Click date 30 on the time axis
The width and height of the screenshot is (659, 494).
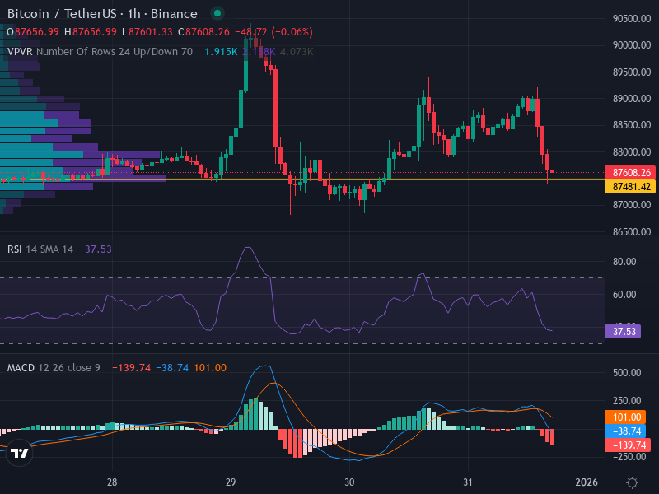tap(349, 482)
